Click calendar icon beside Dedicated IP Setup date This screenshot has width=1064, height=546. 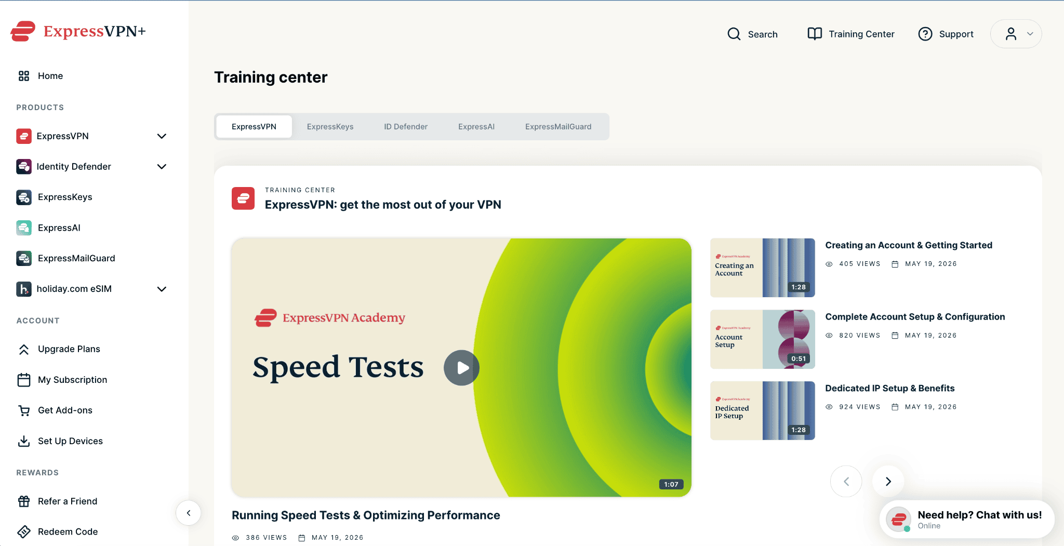[895, 407]
